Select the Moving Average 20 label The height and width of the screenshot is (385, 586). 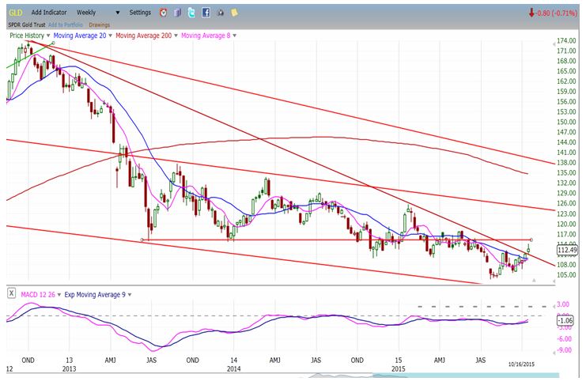click(x=80, y=36)
